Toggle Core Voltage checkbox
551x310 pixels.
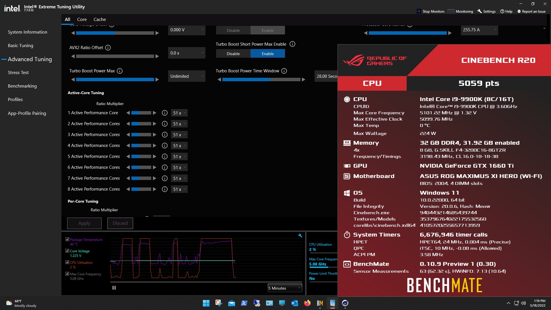coord(67,251)
